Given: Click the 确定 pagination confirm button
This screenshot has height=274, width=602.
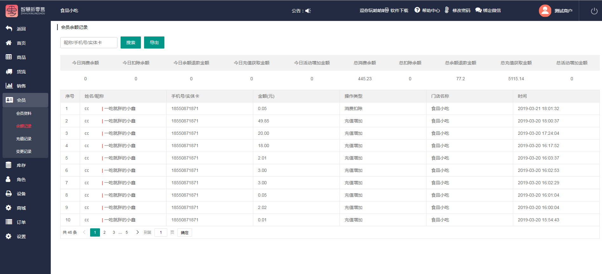Looking at the screenshot, I should point(185,232).
